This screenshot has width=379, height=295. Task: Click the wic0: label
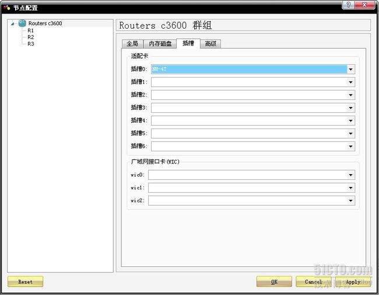(138, 175)
